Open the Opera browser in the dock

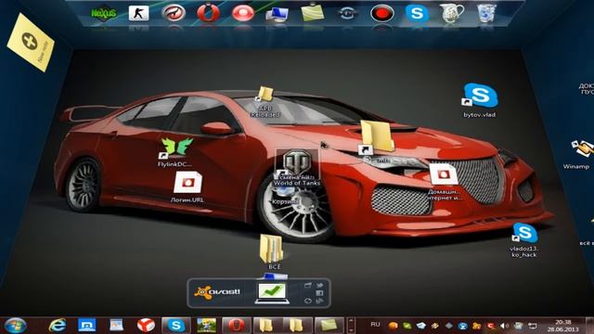tap(208, 13)
